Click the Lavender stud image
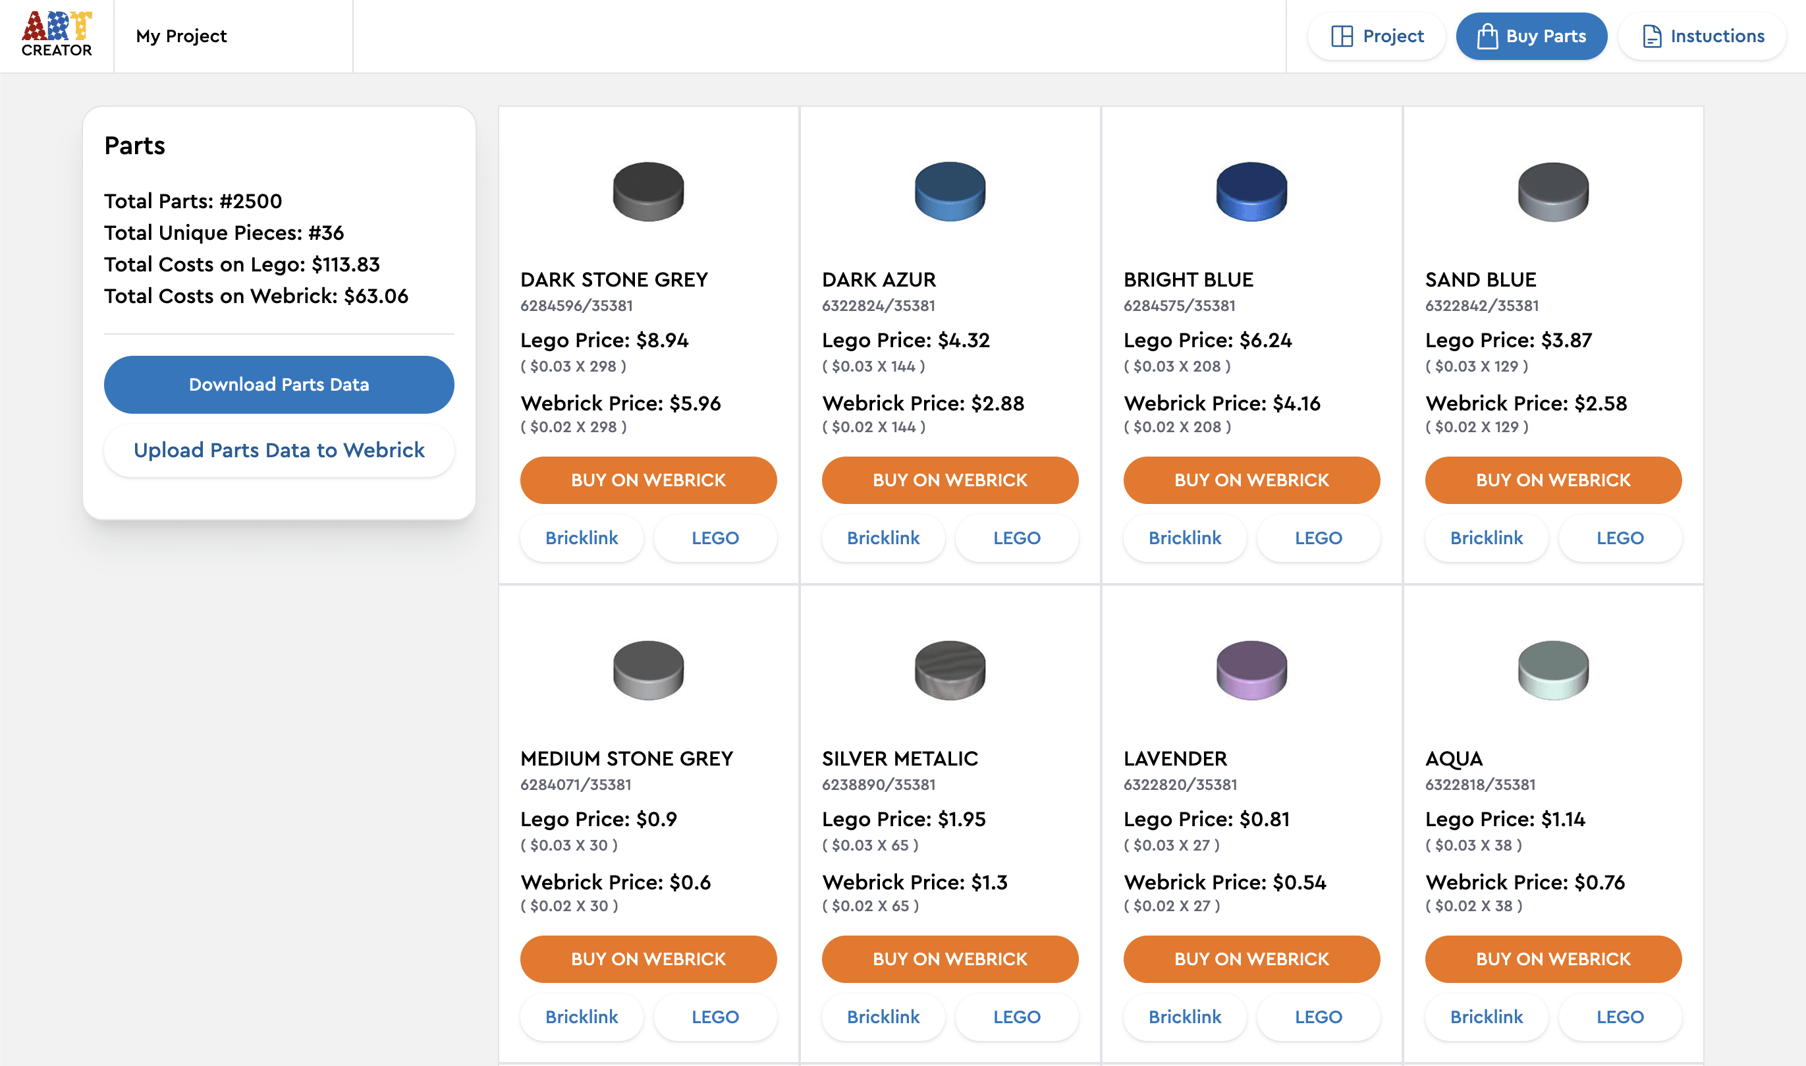 [1251, 670]
